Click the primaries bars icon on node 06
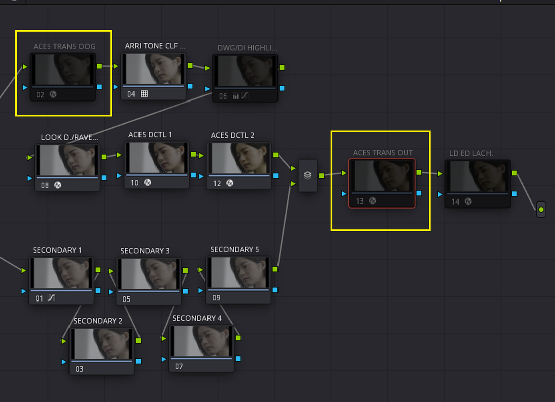The width and height of the screenshot is (555, 402). click(x=235, y=96)
